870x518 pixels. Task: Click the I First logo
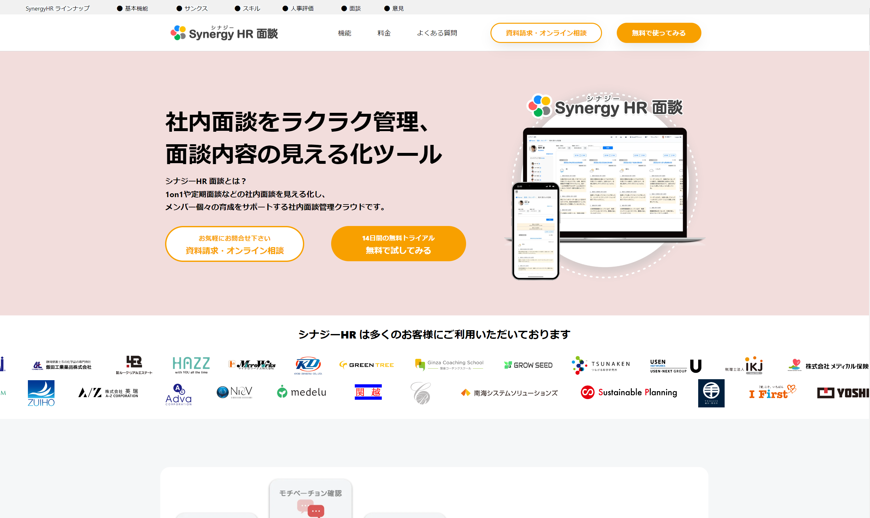click(x=772, y=393)
